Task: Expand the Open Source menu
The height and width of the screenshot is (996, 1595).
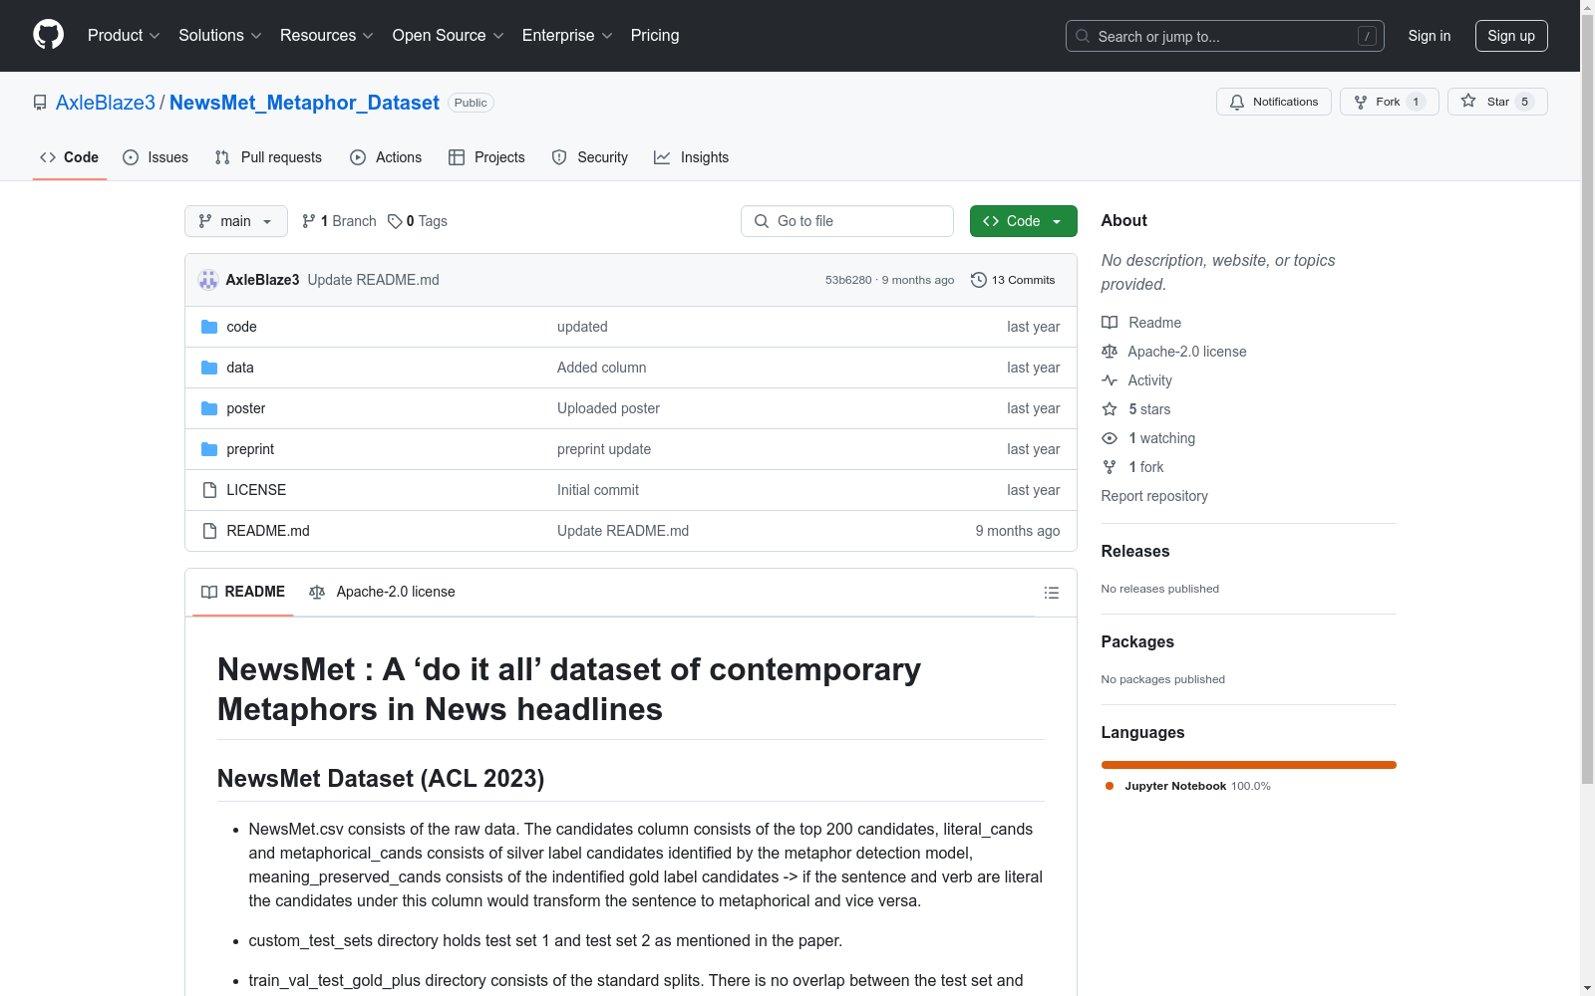Action: pos(449,36)
